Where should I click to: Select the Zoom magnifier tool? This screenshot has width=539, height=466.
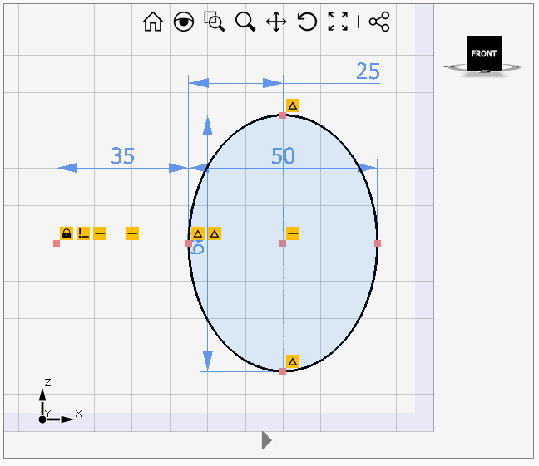(245, 22)
